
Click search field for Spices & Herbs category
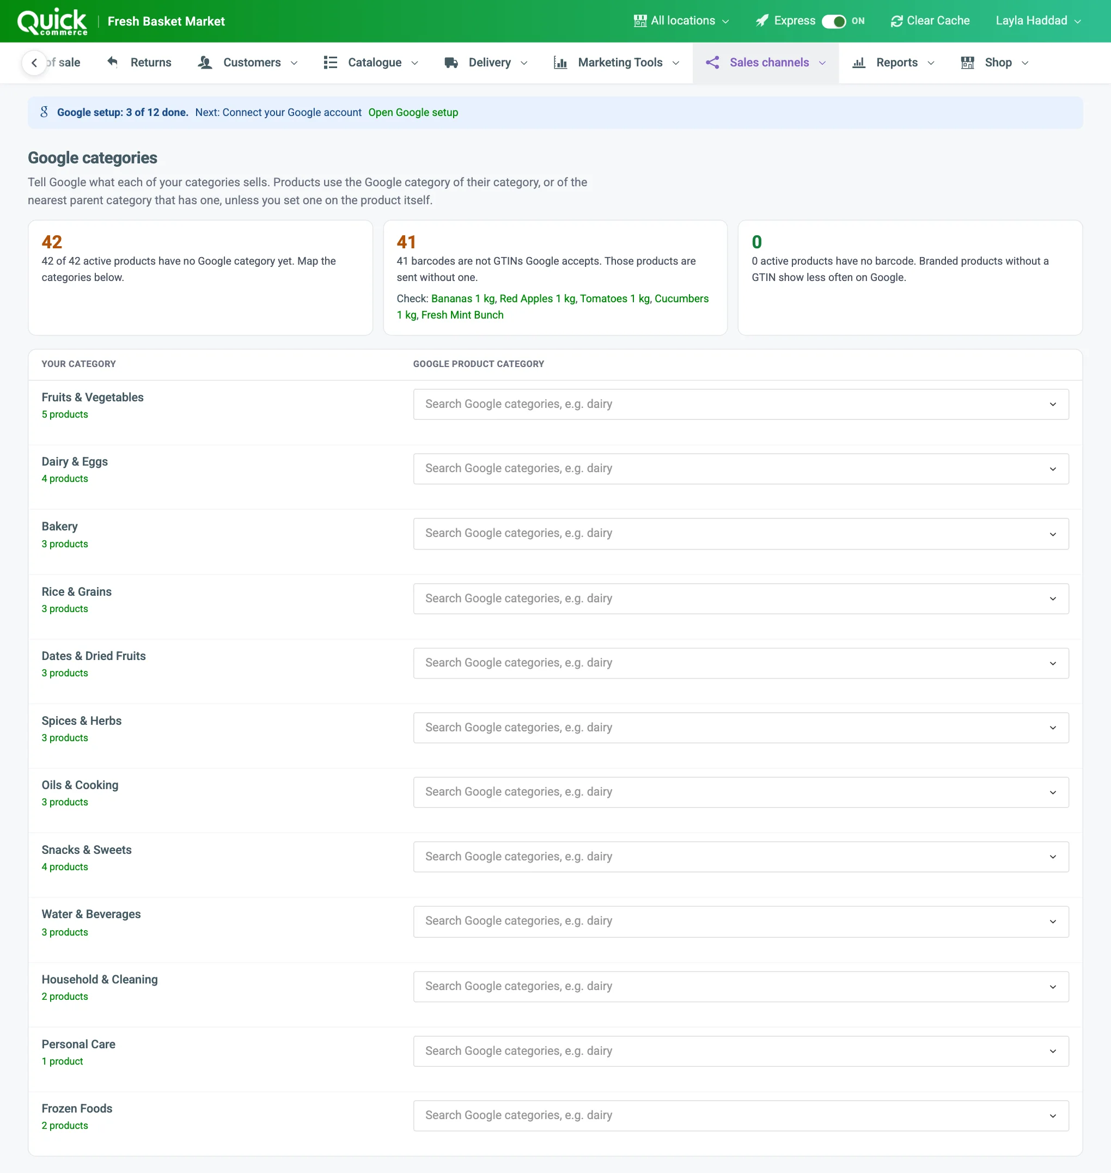741,728
